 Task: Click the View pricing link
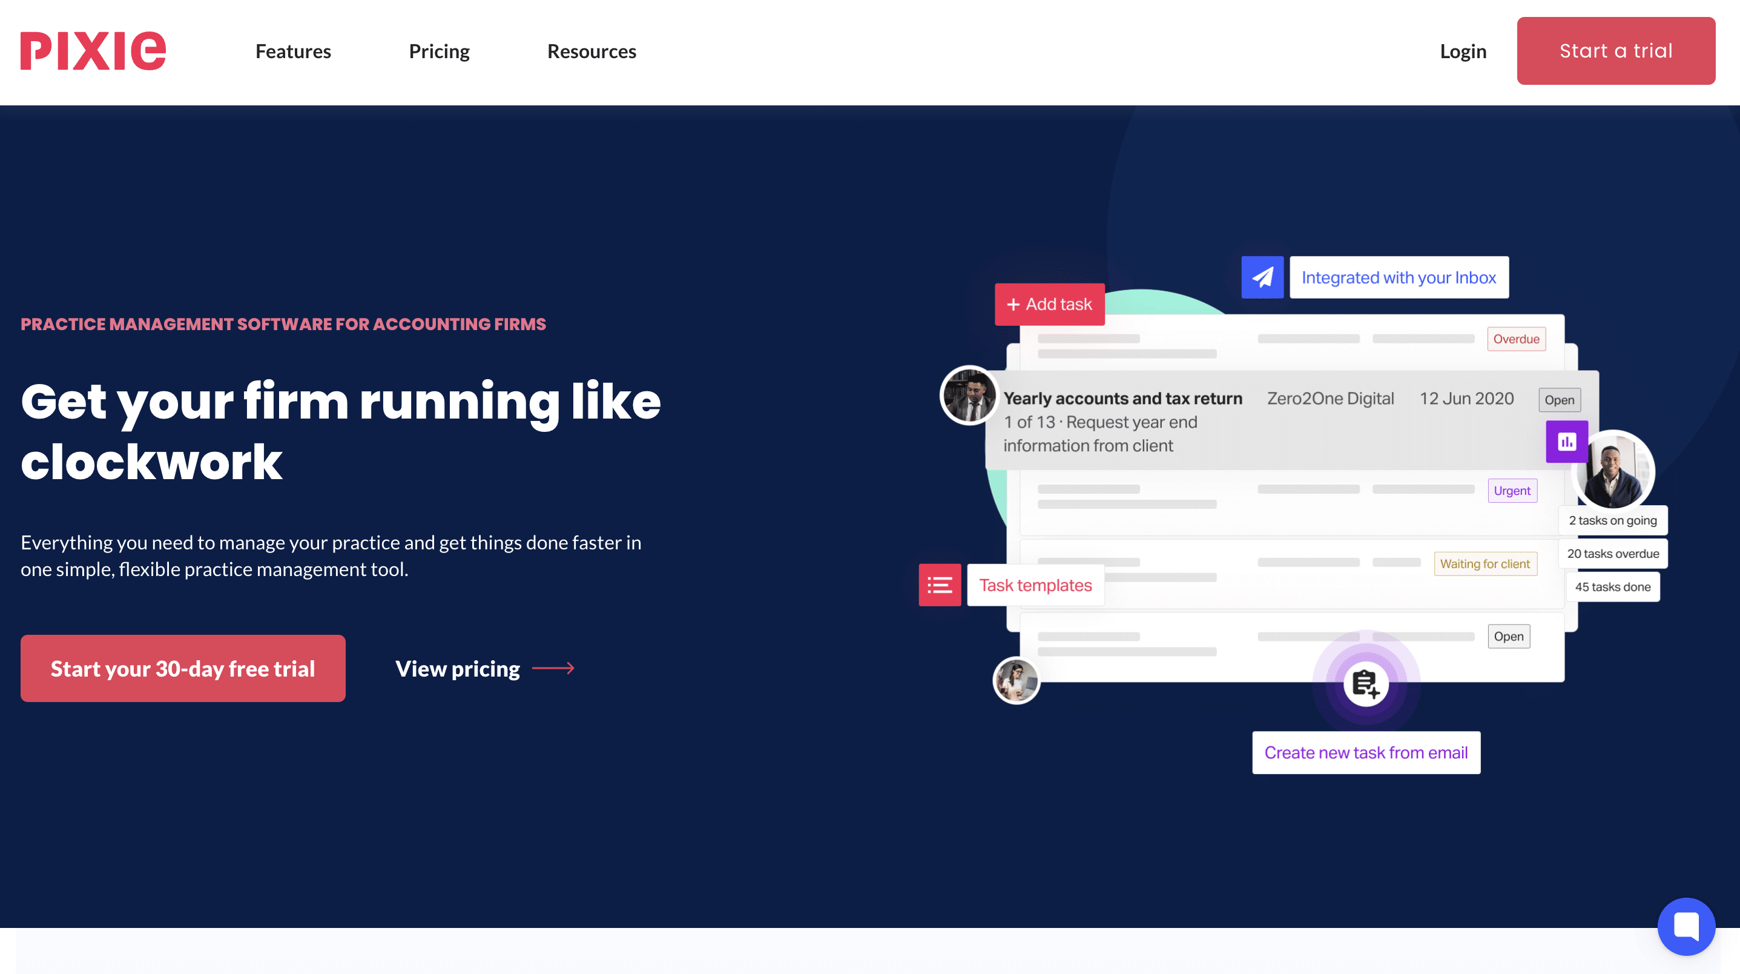(x=456, y=669)
